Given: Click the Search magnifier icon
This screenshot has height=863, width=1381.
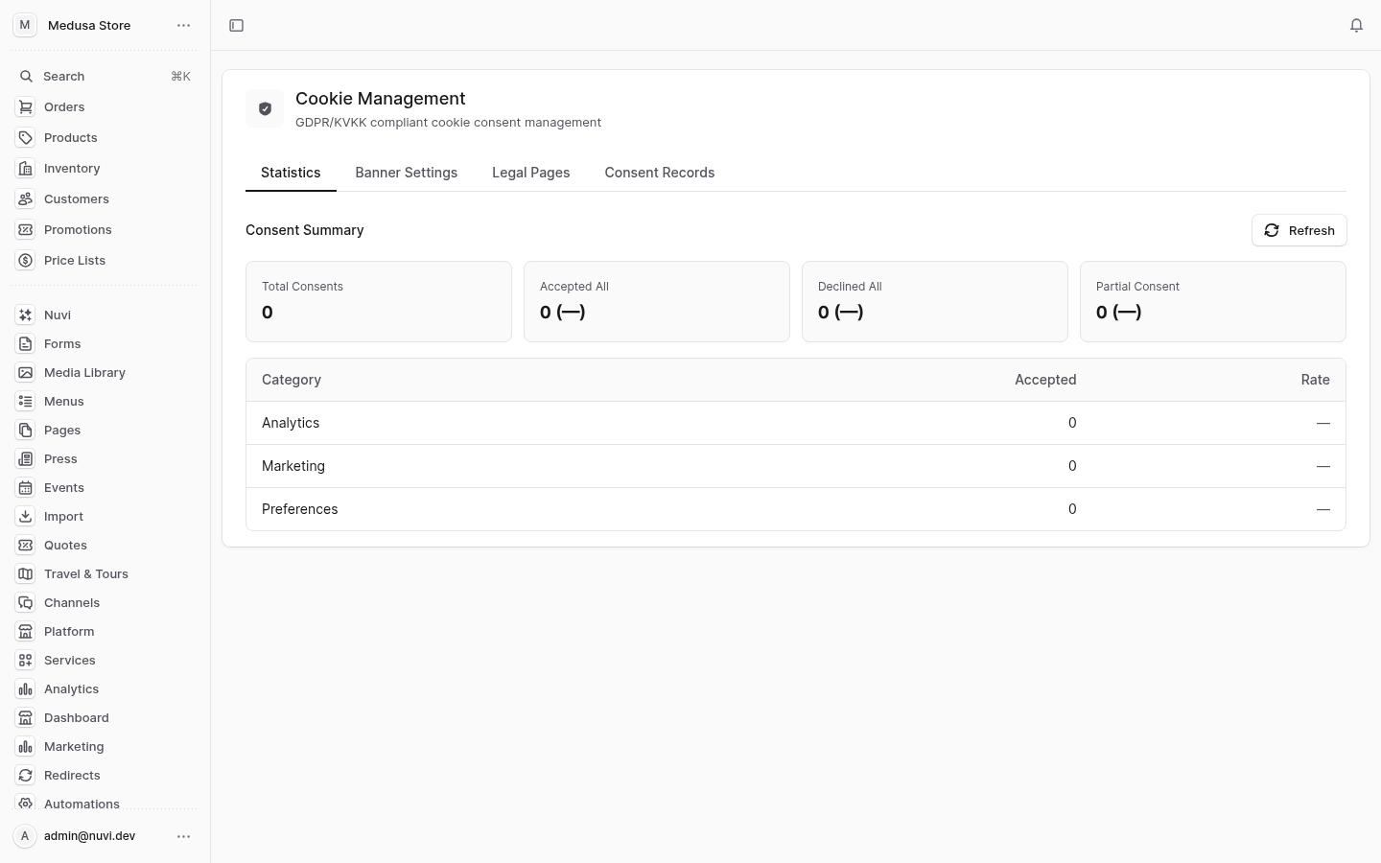Looking at the screenshot, I should (x=26, y=77).
